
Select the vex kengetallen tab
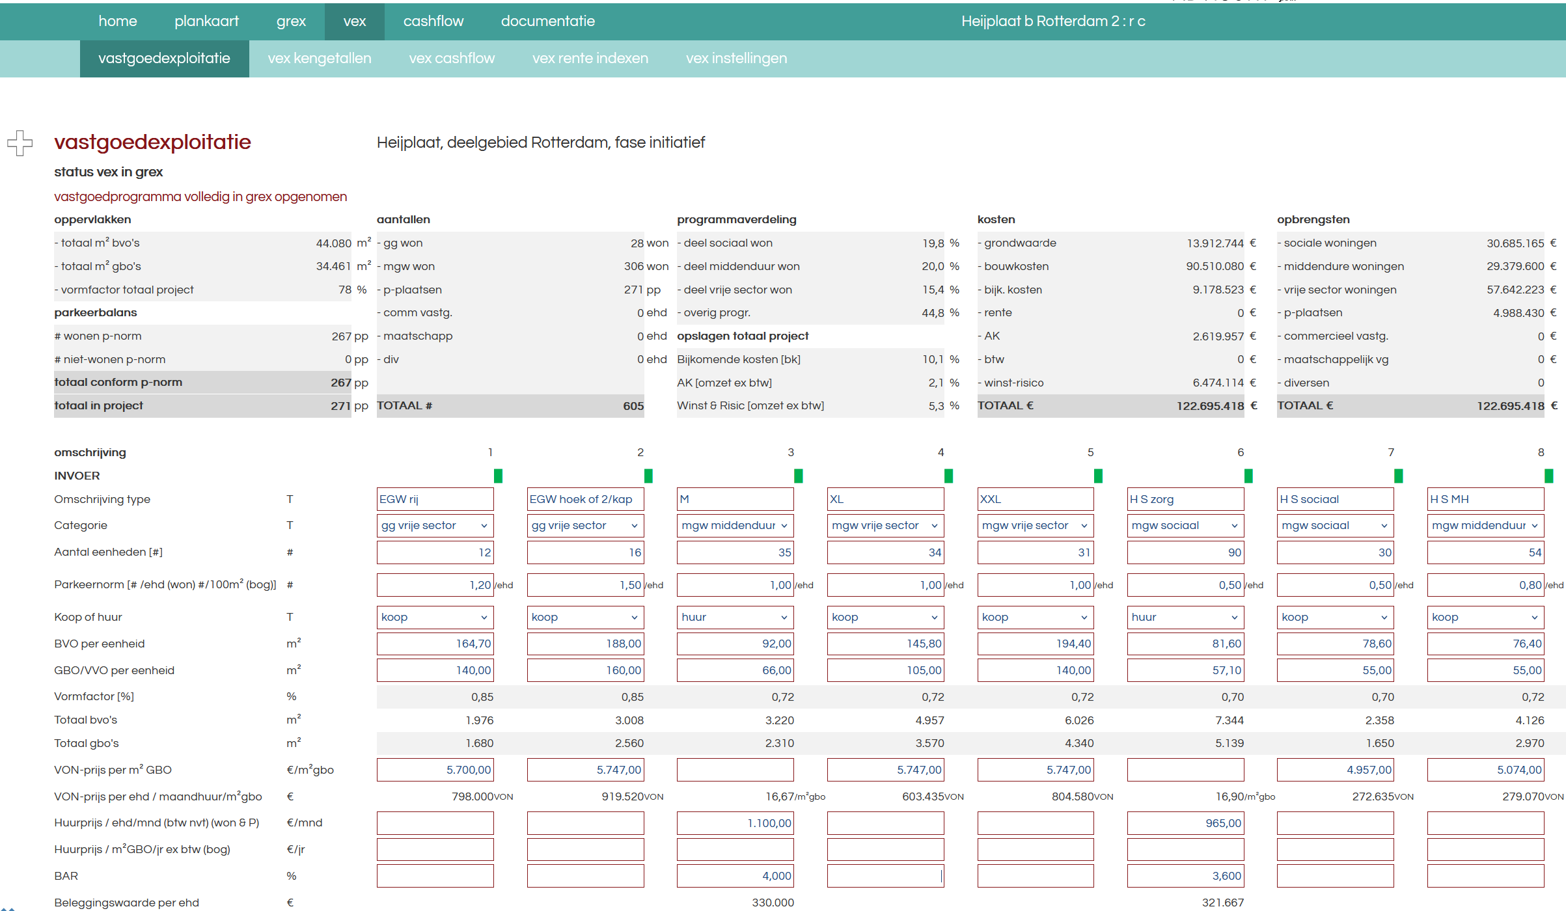click(x=320, y=59)
